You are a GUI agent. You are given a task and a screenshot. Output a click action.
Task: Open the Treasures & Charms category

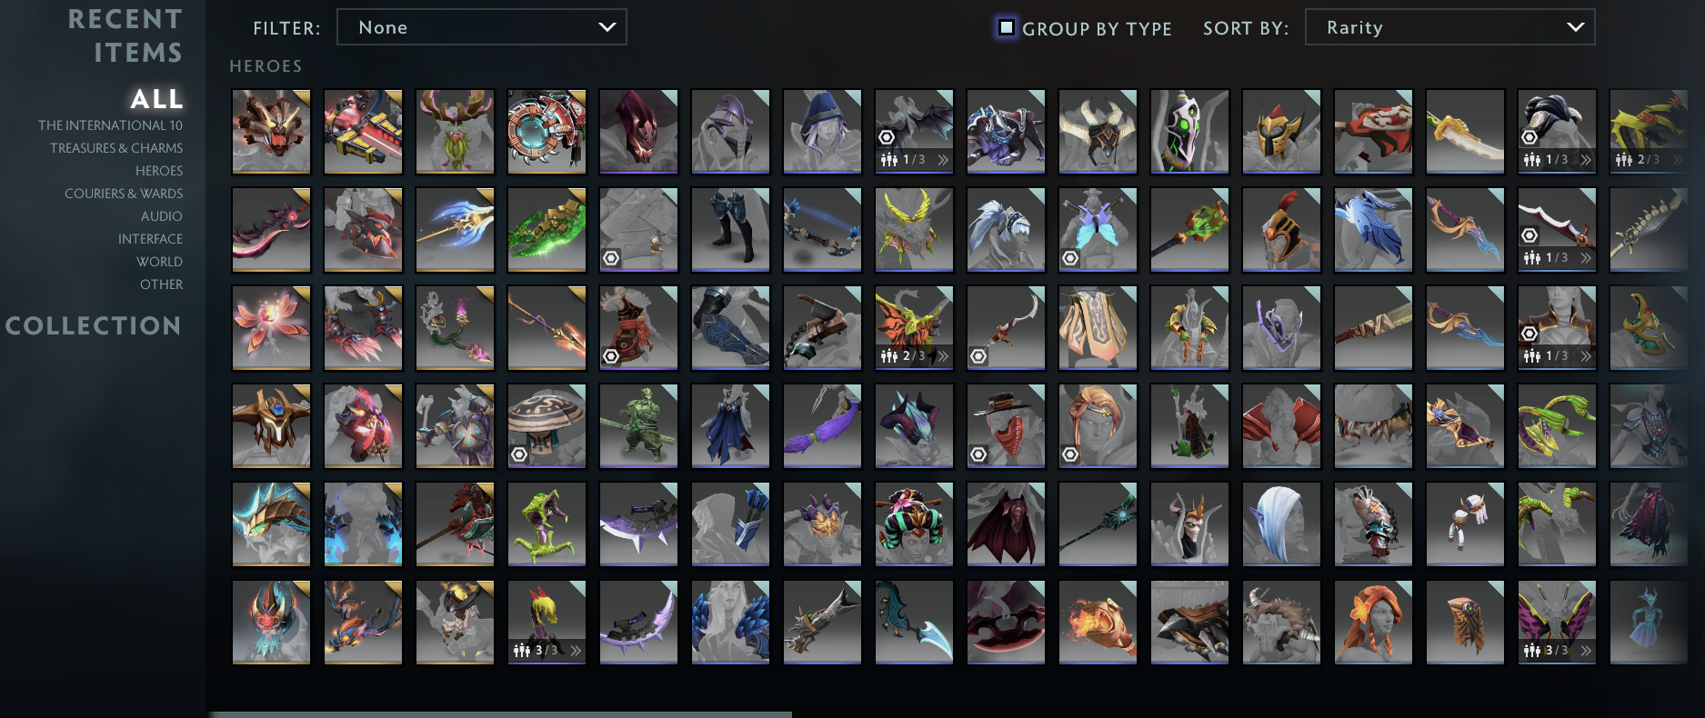(x=116, y=148)
